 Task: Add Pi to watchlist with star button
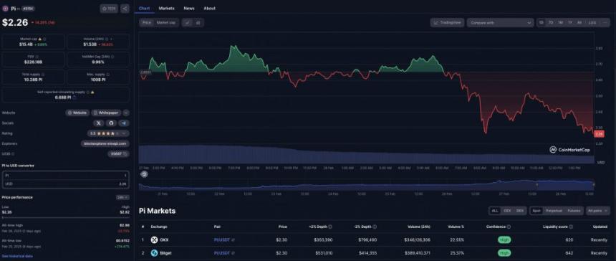pyautogui.click(x=109, y=9)
